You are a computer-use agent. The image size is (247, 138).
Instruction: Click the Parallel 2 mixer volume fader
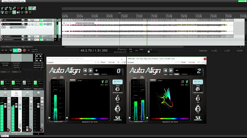(x=27, y=128)
